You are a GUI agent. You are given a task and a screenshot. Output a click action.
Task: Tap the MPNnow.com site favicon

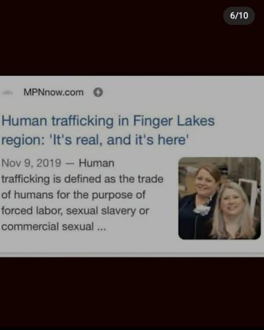coord(7,92)
